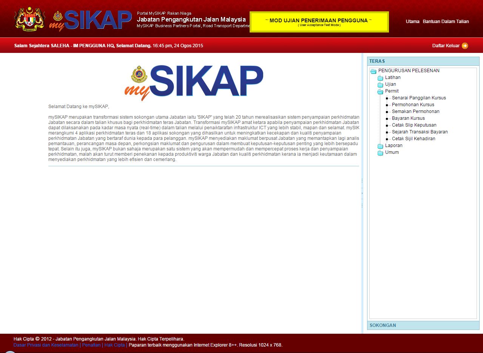Viewport: 483px width, 353px height.
Task: Click the MOD UJIAN PENERIMAAN PENGGUNA banner
Action: (x=319, y=22)
